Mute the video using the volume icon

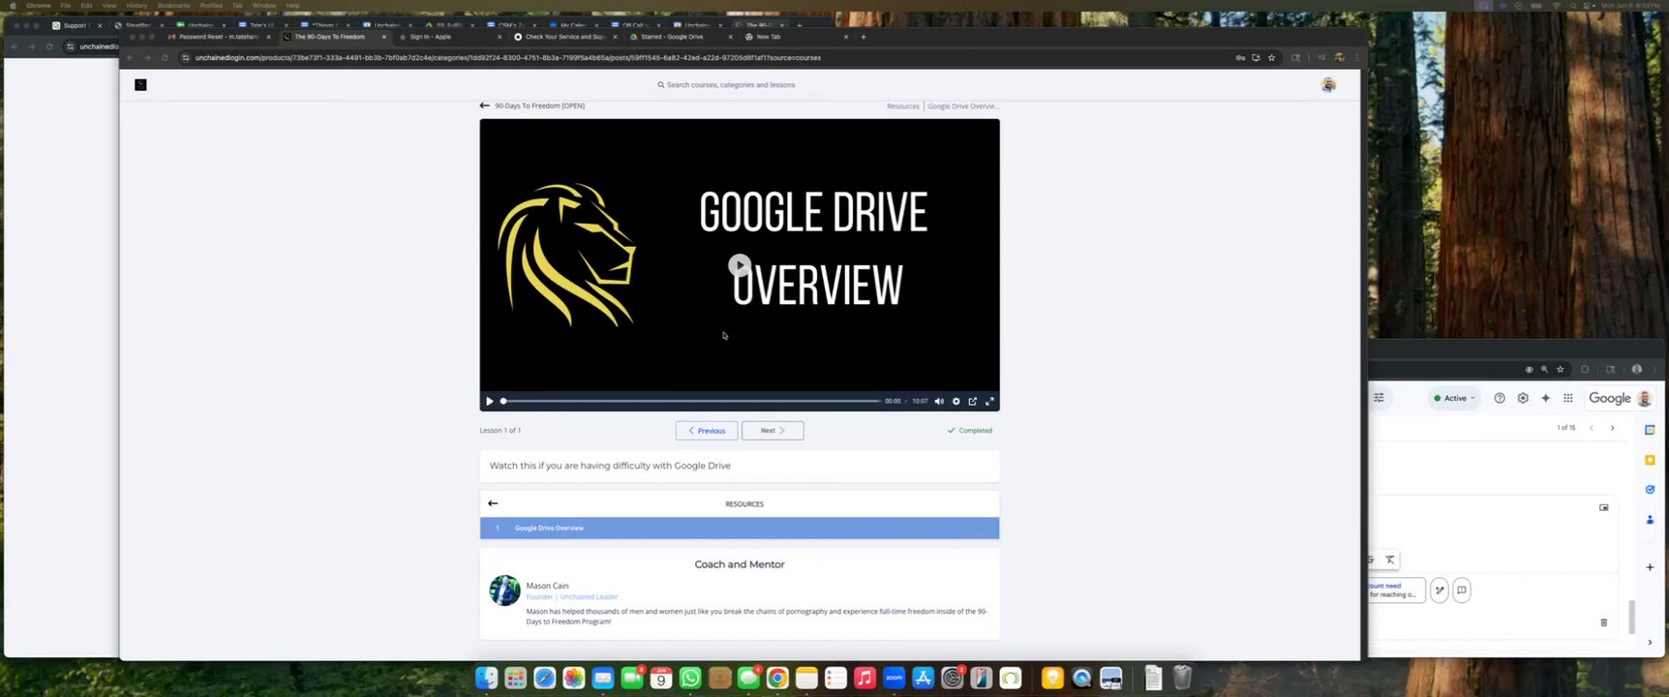[x=939, y=401]
